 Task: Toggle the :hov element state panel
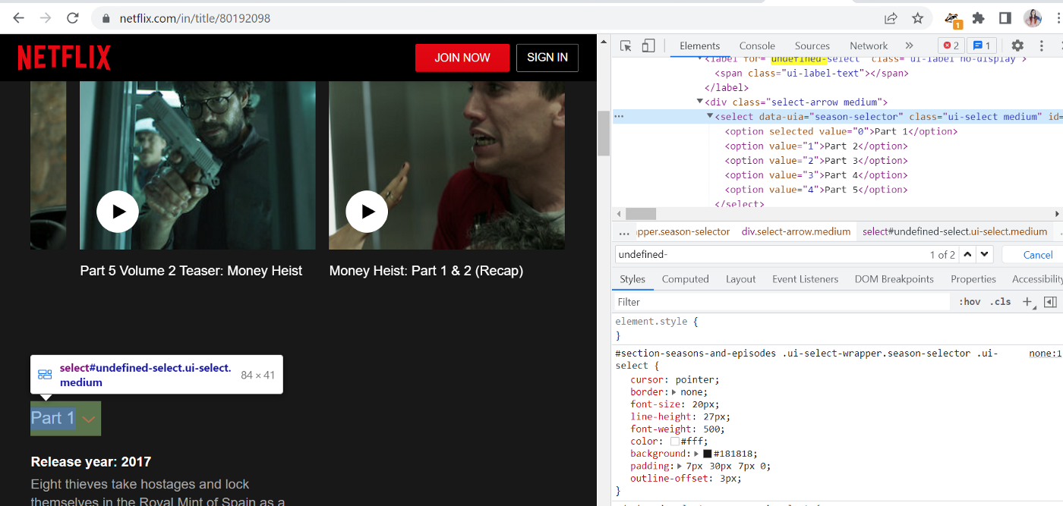pos(970,302)
